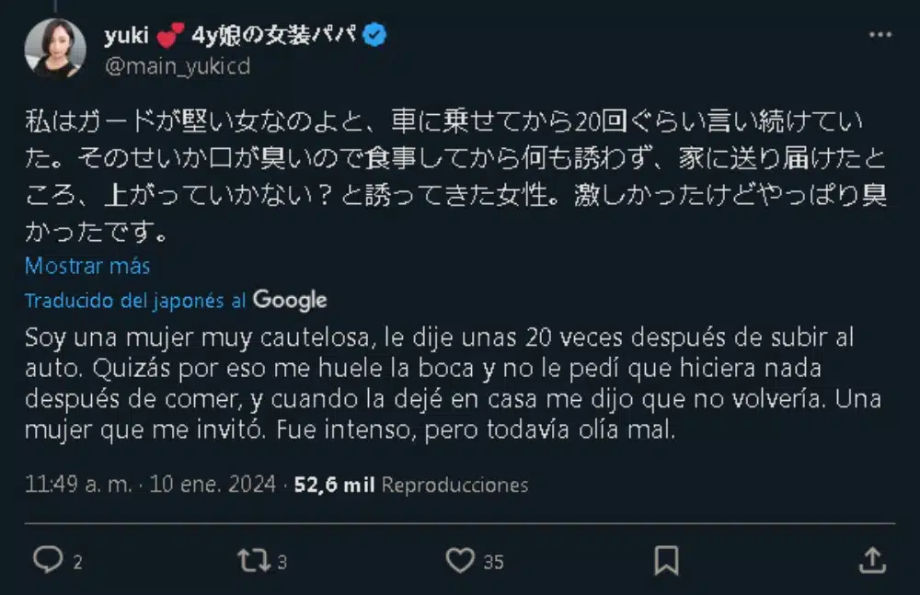
Task: Click the like count number 35
Action: 493,561
